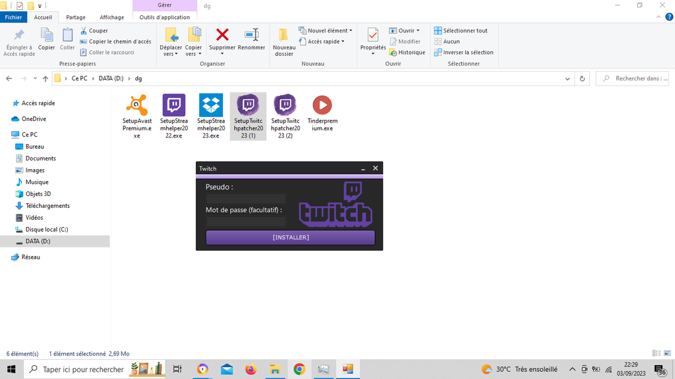Viewport: 675px width, 379px height.
Task: Collapse the ribbon chevron
Action: (x=659, y=17)
